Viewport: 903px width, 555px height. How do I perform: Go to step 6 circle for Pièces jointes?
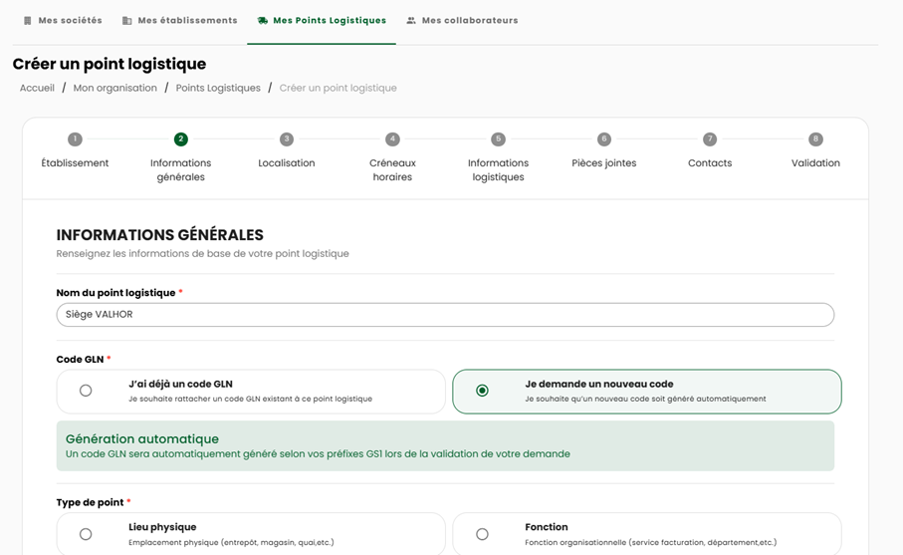tap(604, 139)
